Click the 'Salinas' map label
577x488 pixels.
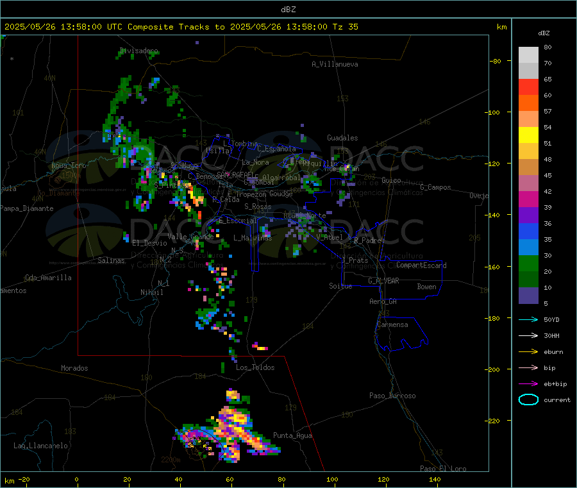tap(111, 260)
